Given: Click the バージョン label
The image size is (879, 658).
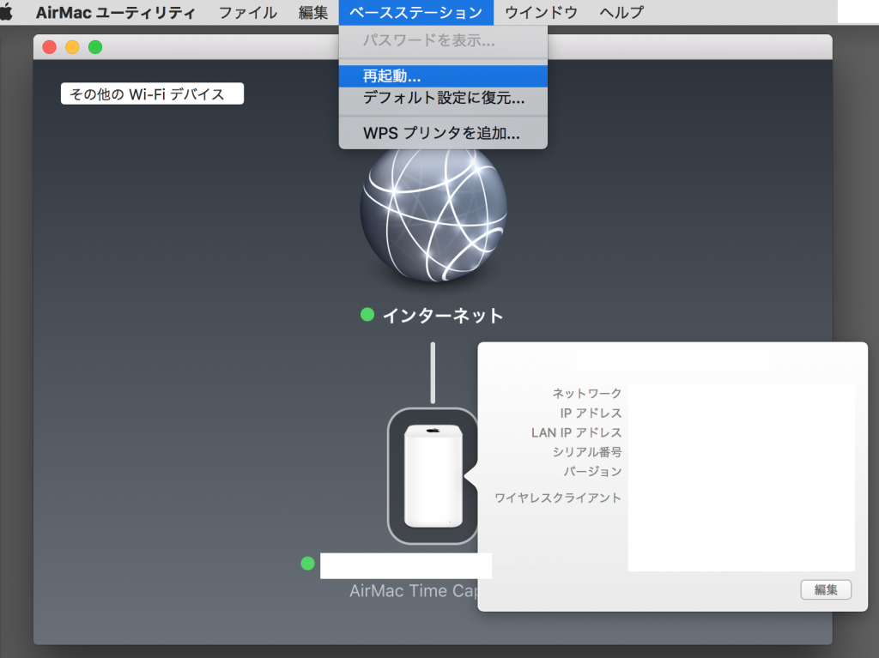Looking at the screenshot, I should click(x=592, y=471).
